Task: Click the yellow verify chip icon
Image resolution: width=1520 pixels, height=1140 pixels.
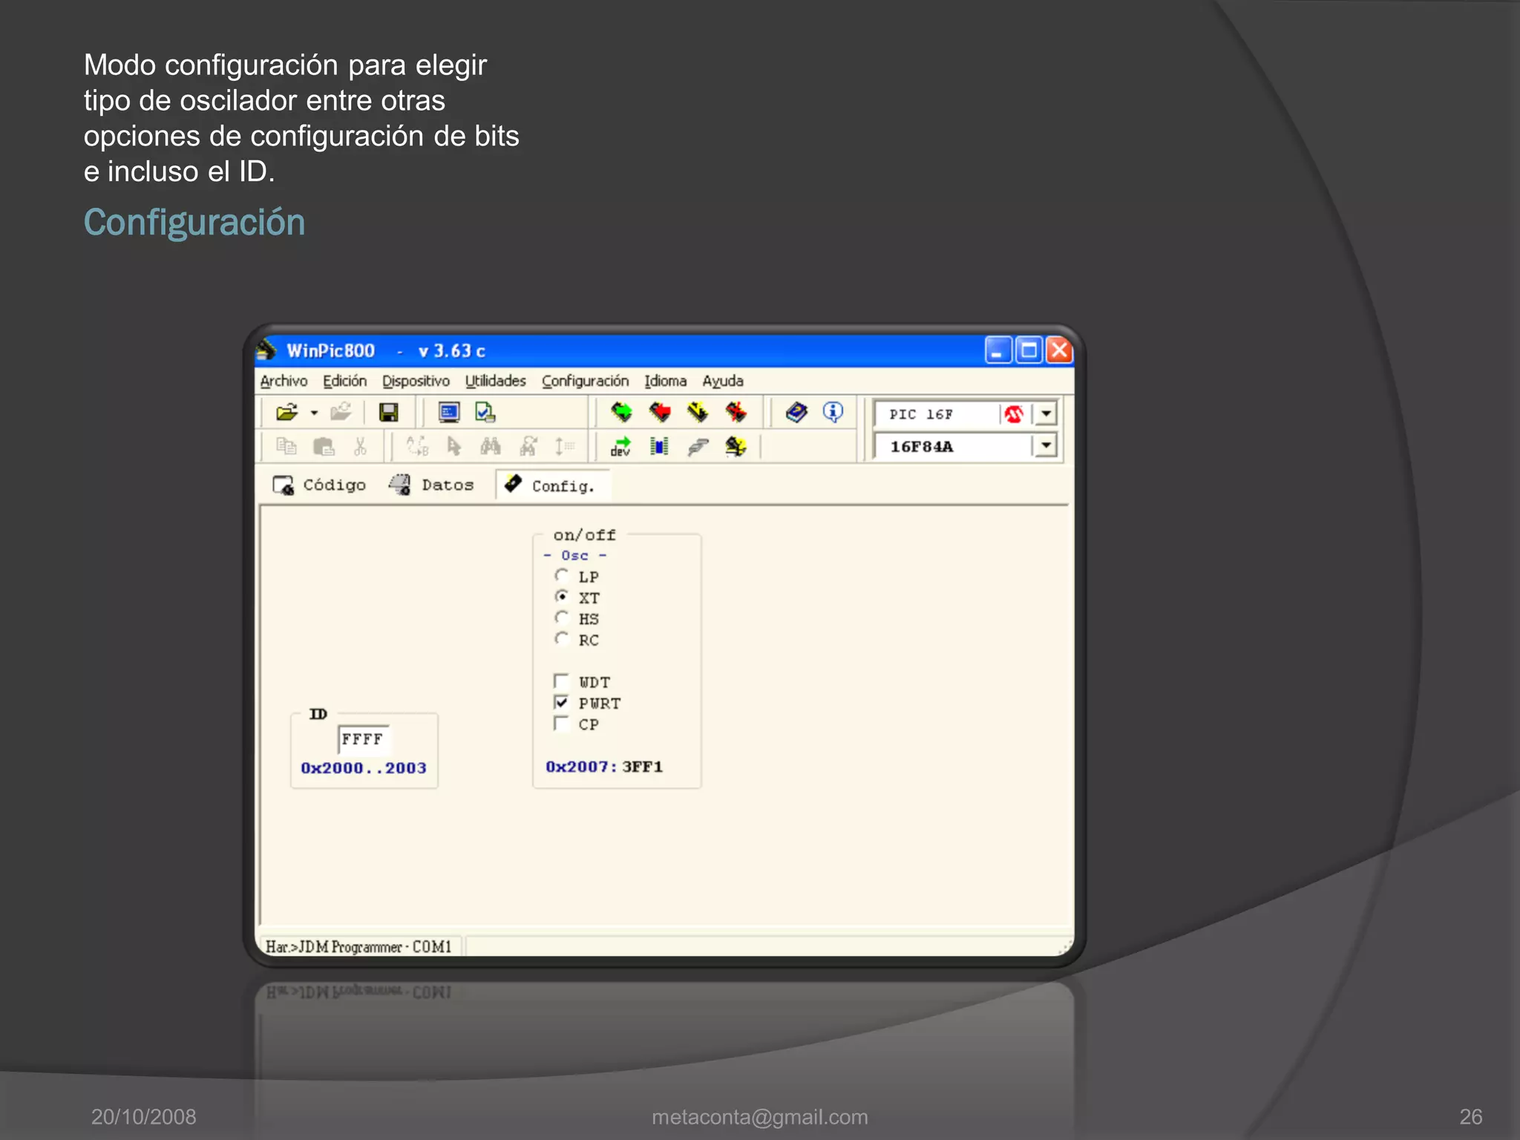Action: pos(698,412)
